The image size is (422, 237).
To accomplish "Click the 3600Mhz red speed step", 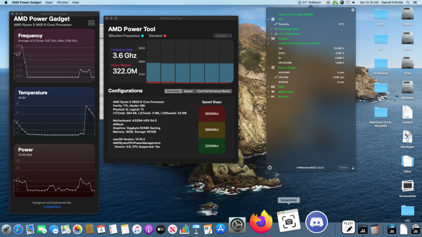I will 212,114.
